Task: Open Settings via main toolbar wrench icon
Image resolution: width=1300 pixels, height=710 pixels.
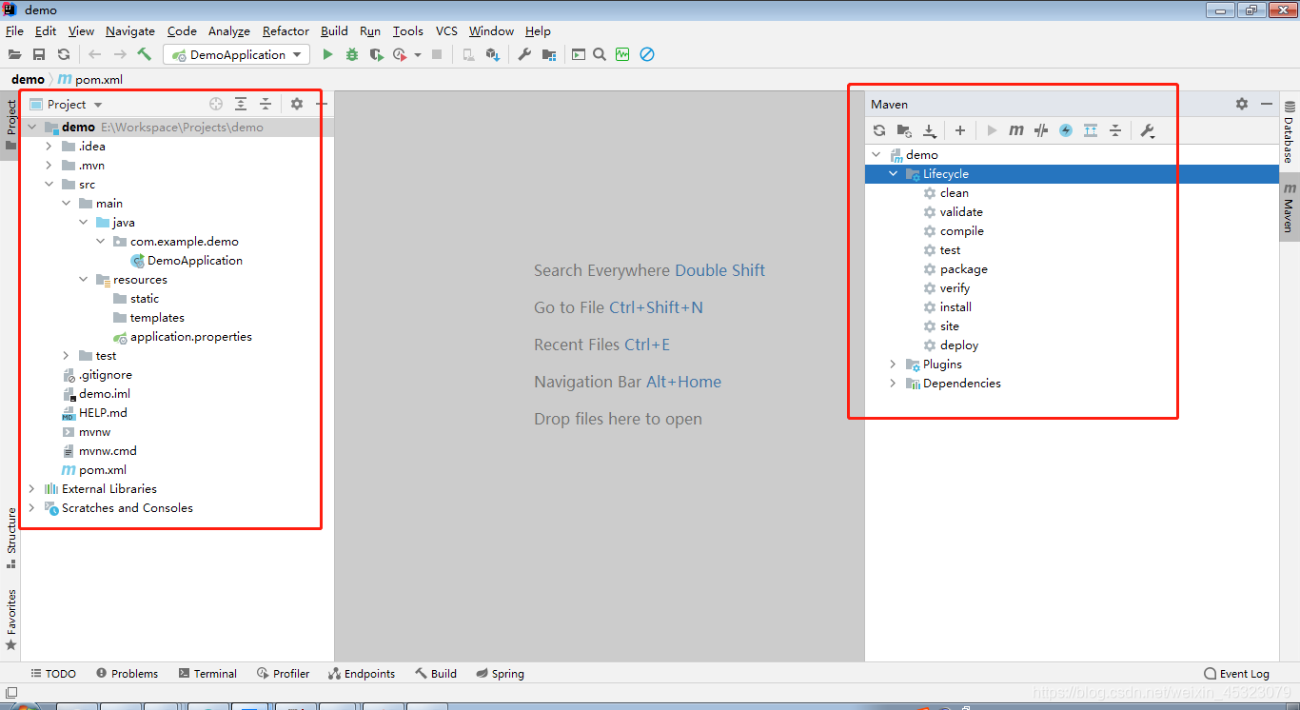Action: click(524, 54)
